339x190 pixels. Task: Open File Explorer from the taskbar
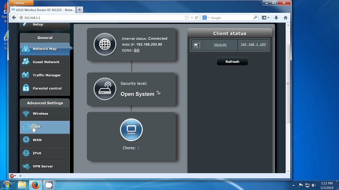[x=22, y=185]
